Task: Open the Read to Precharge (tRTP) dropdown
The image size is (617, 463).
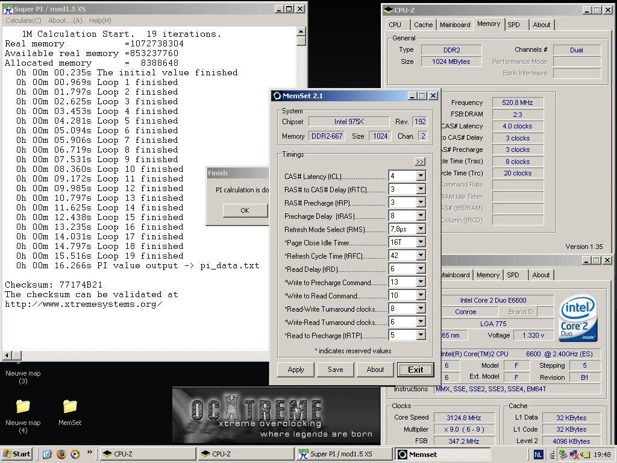Action: coord(421,335)
